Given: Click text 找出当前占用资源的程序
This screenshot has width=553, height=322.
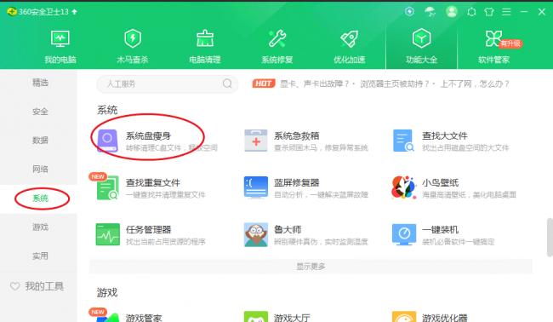Looking at the screenshot, I should click(165, 242).
